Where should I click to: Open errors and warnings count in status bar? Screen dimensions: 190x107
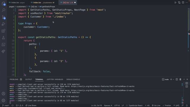[19, 106]
